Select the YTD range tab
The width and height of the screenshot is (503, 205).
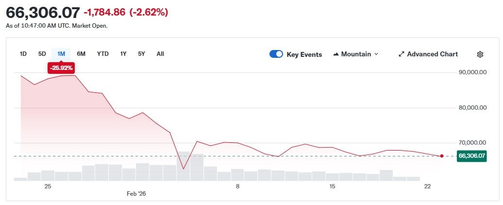click(102, 54)
